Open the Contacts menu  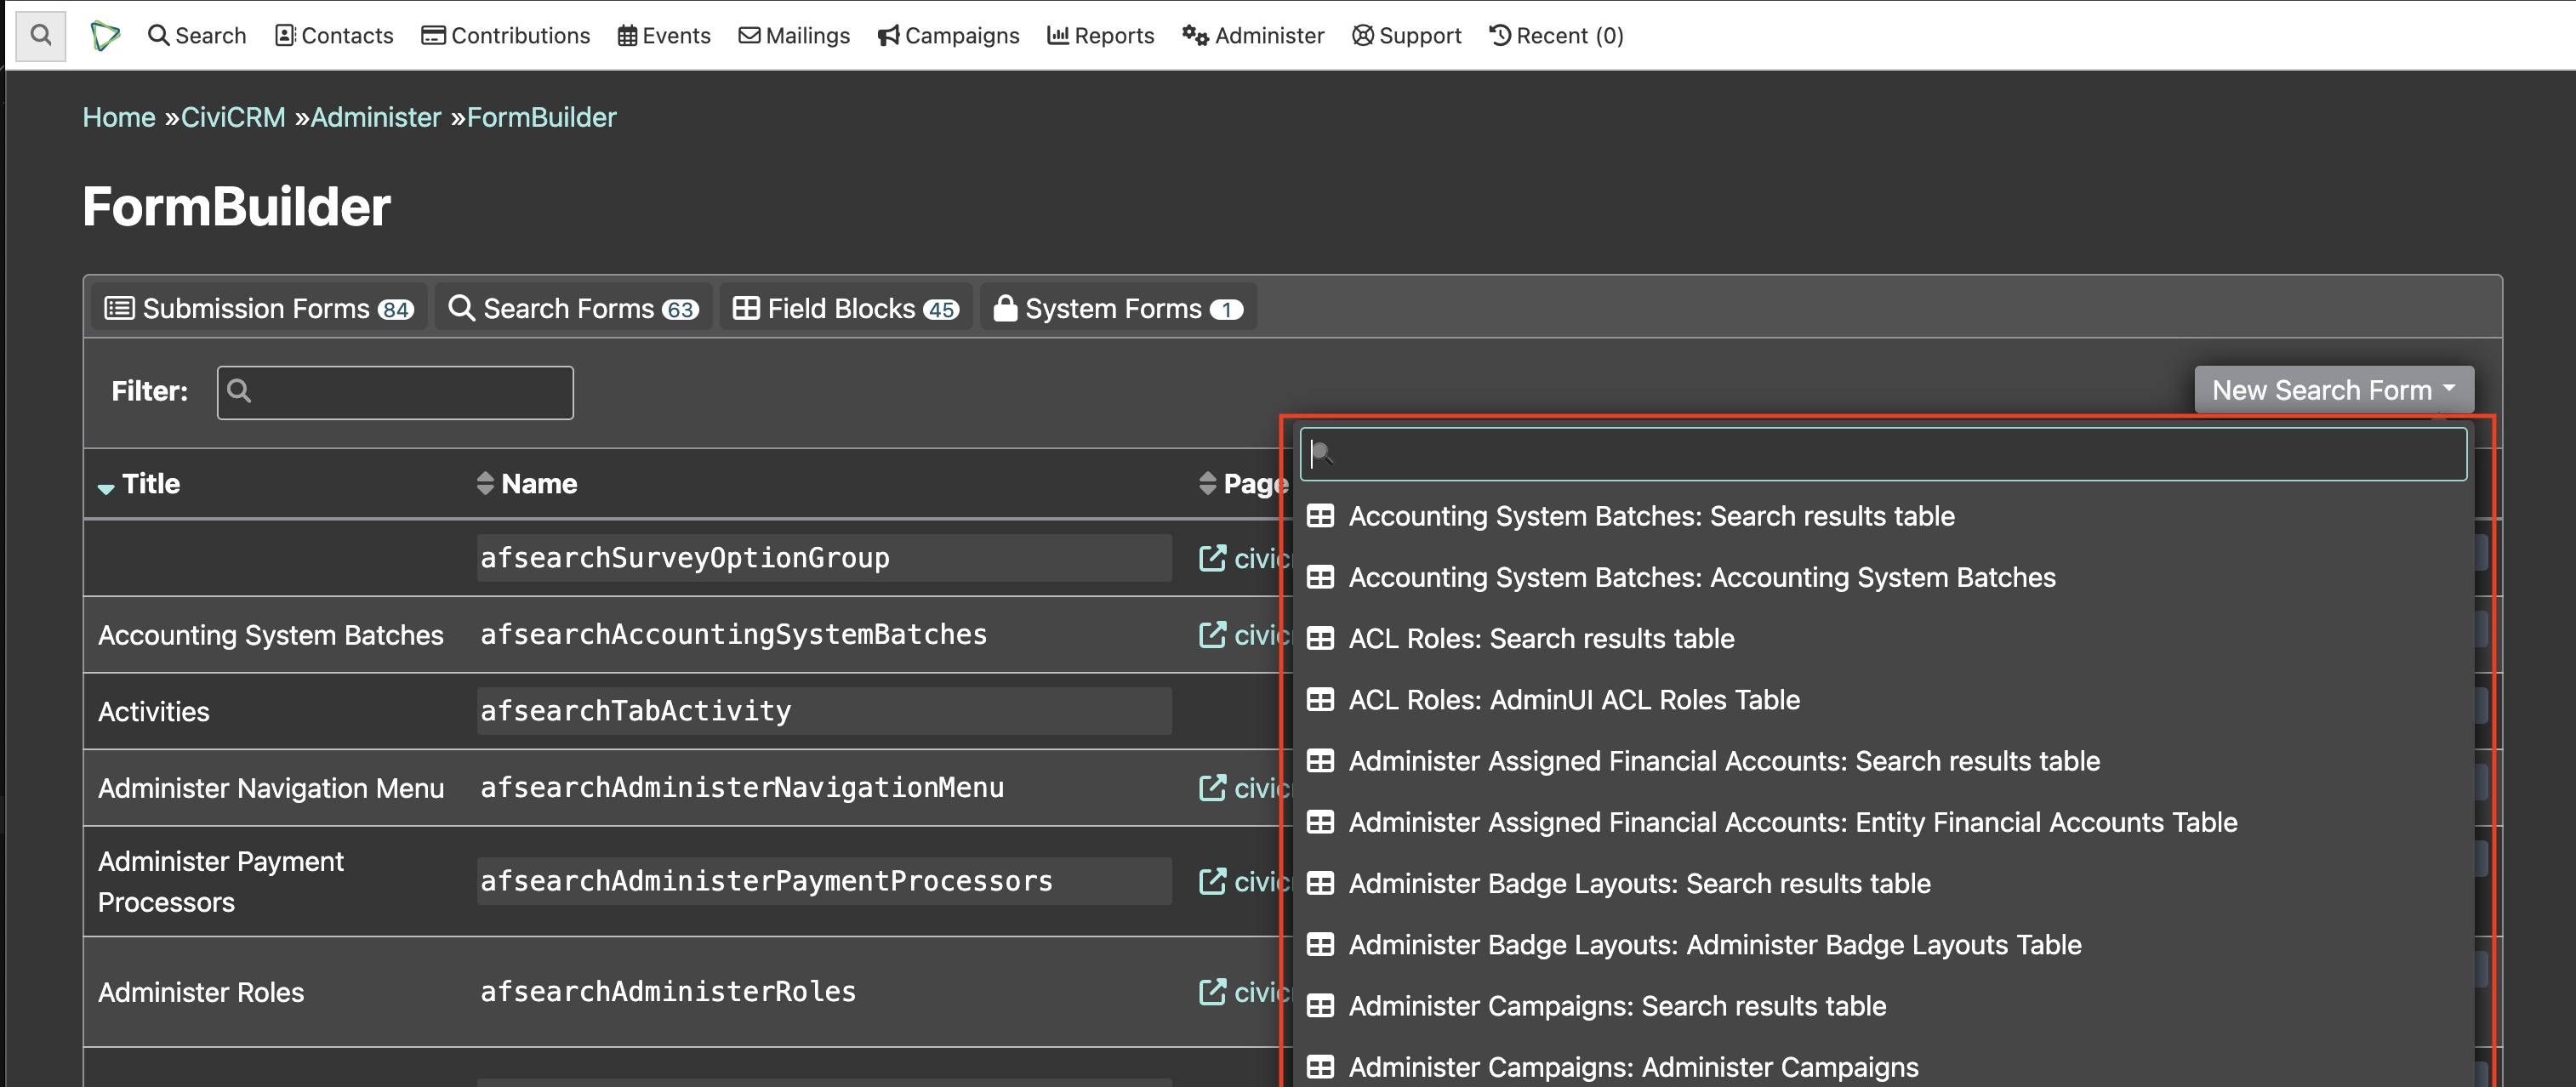click(x=334, y=36)
